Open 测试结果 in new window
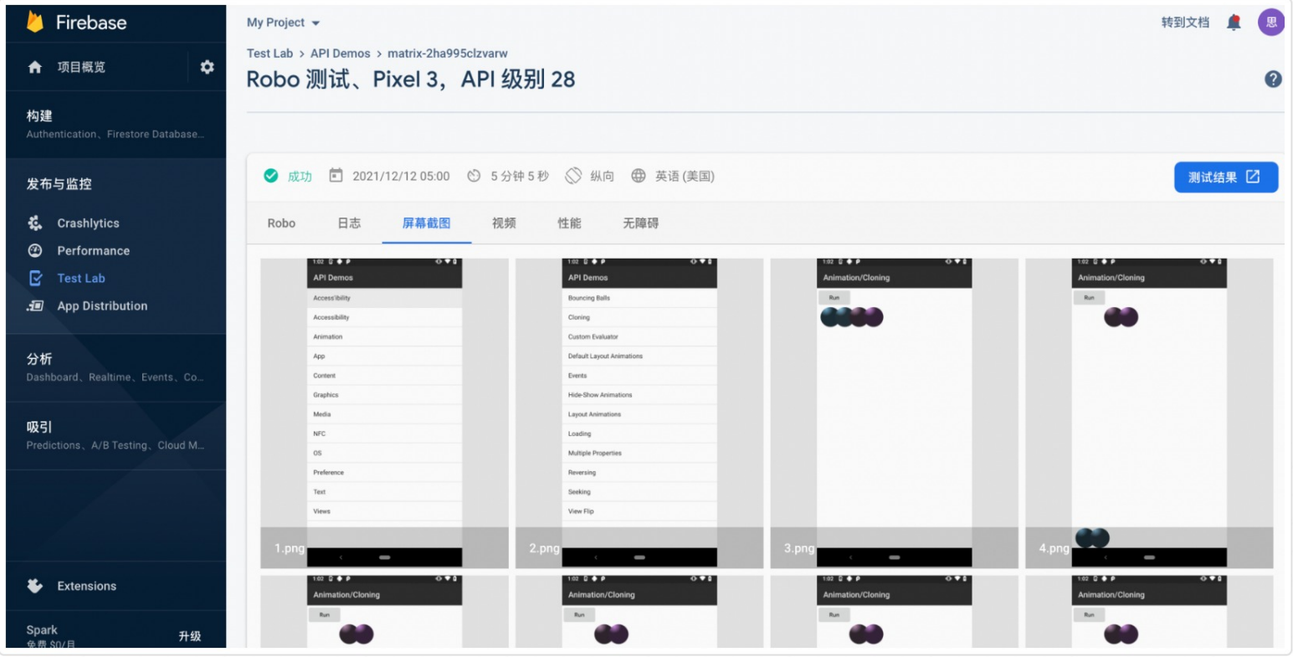 point(1226,177)
